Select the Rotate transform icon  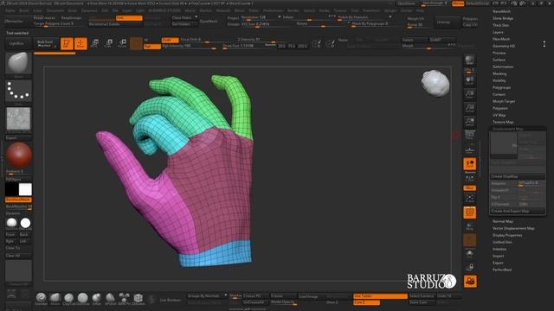pos(122,43)
